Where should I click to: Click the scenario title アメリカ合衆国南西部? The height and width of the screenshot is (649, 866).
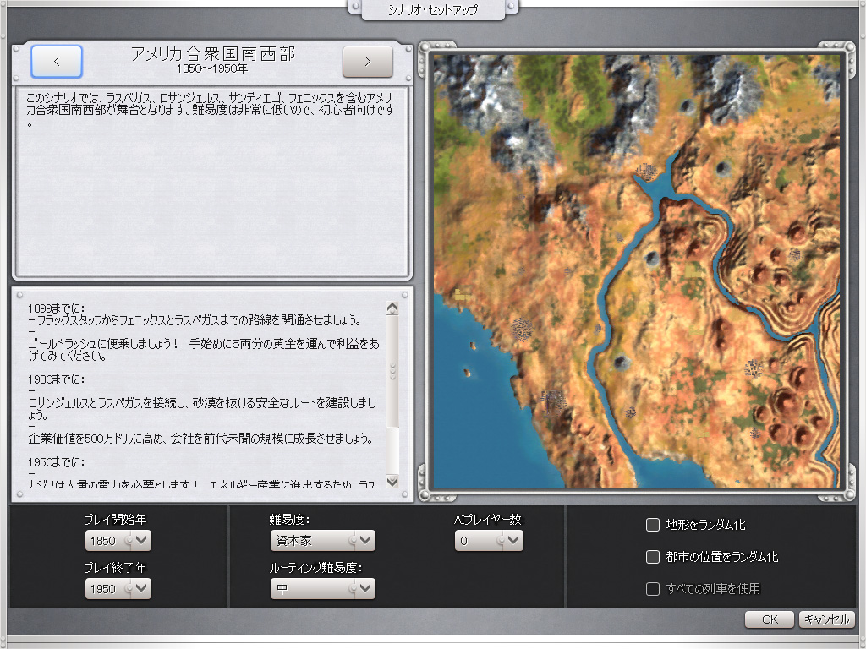click(x=212, y=53)
